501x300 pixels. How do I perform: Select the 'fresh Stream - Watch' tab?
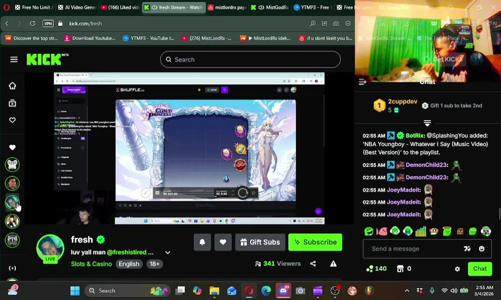pos(174,7)
